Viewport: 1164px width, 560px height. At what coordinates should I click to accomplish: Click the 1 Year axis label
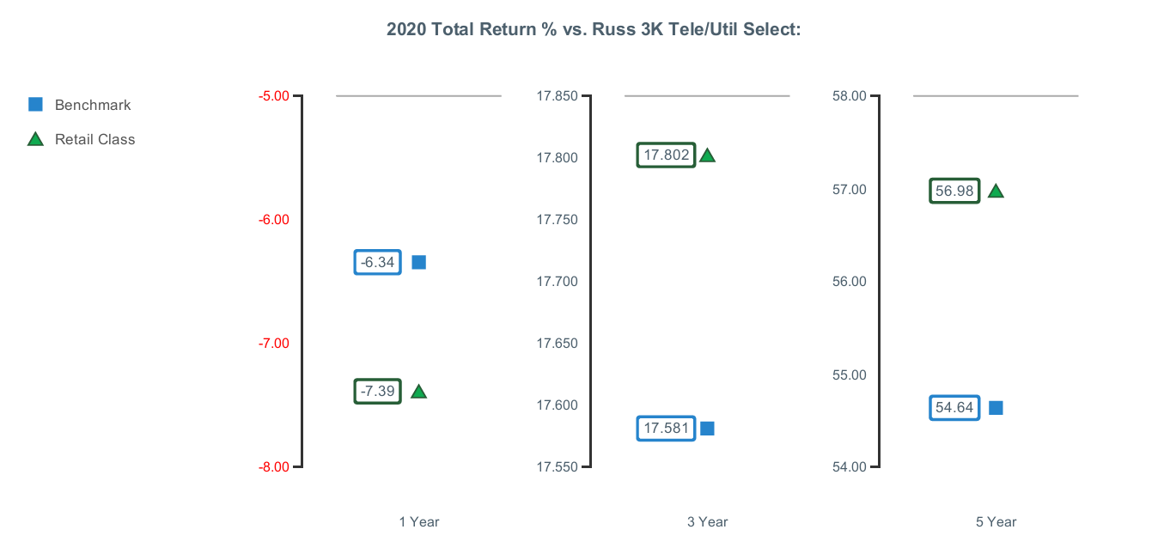(x=419, y=521)
